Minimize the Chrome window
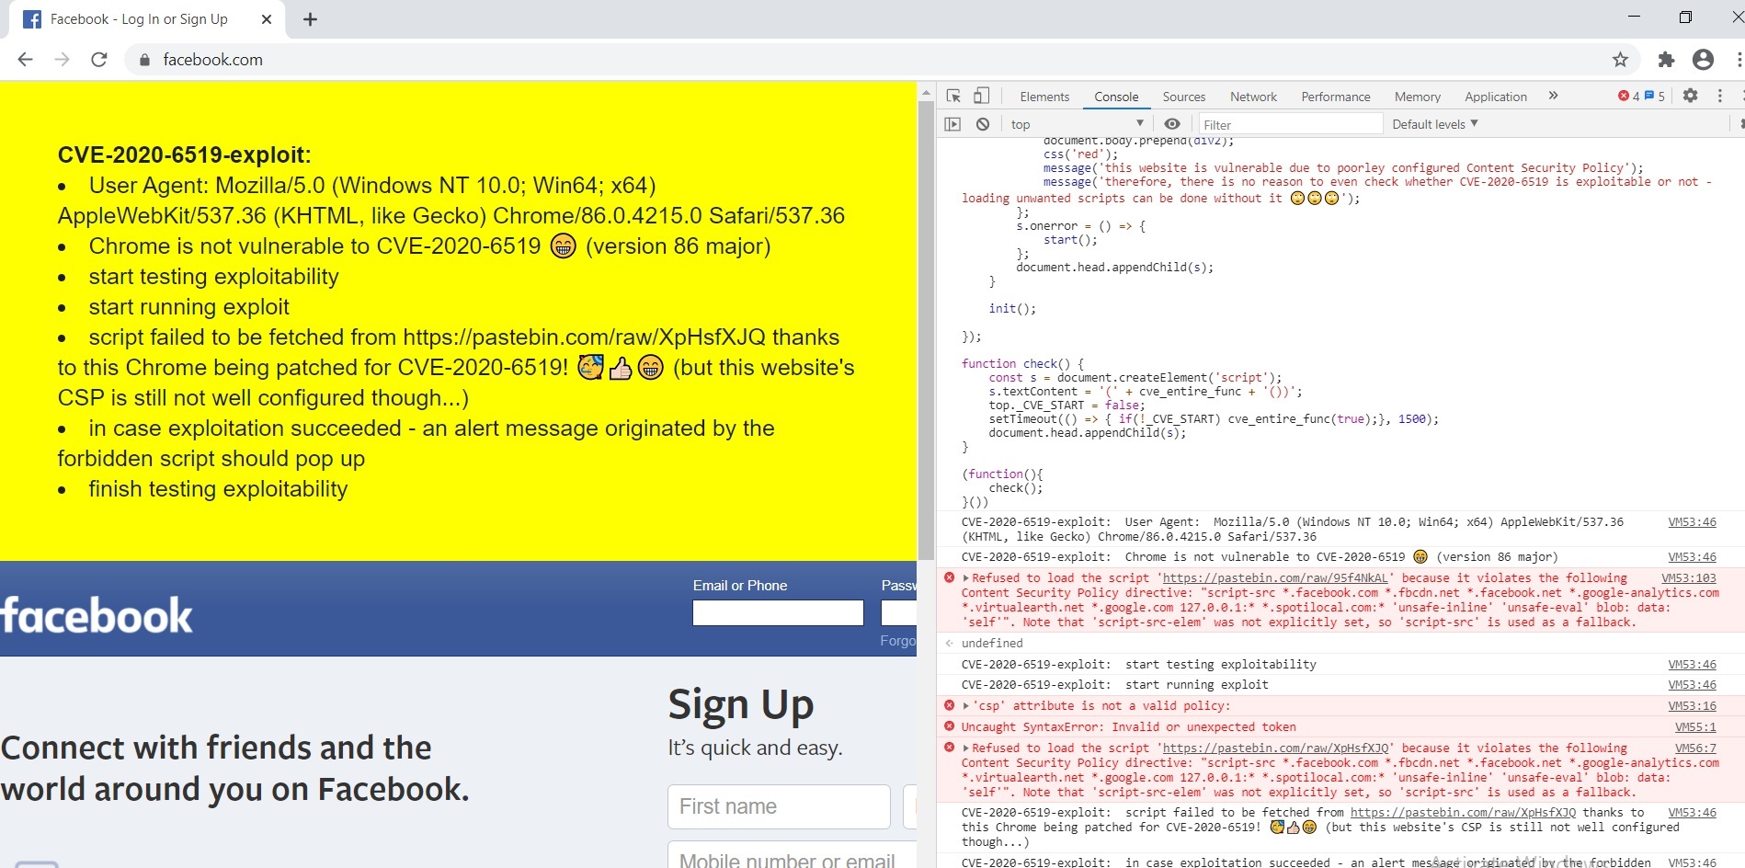 pyautogui.click(x=1634, y=17)
